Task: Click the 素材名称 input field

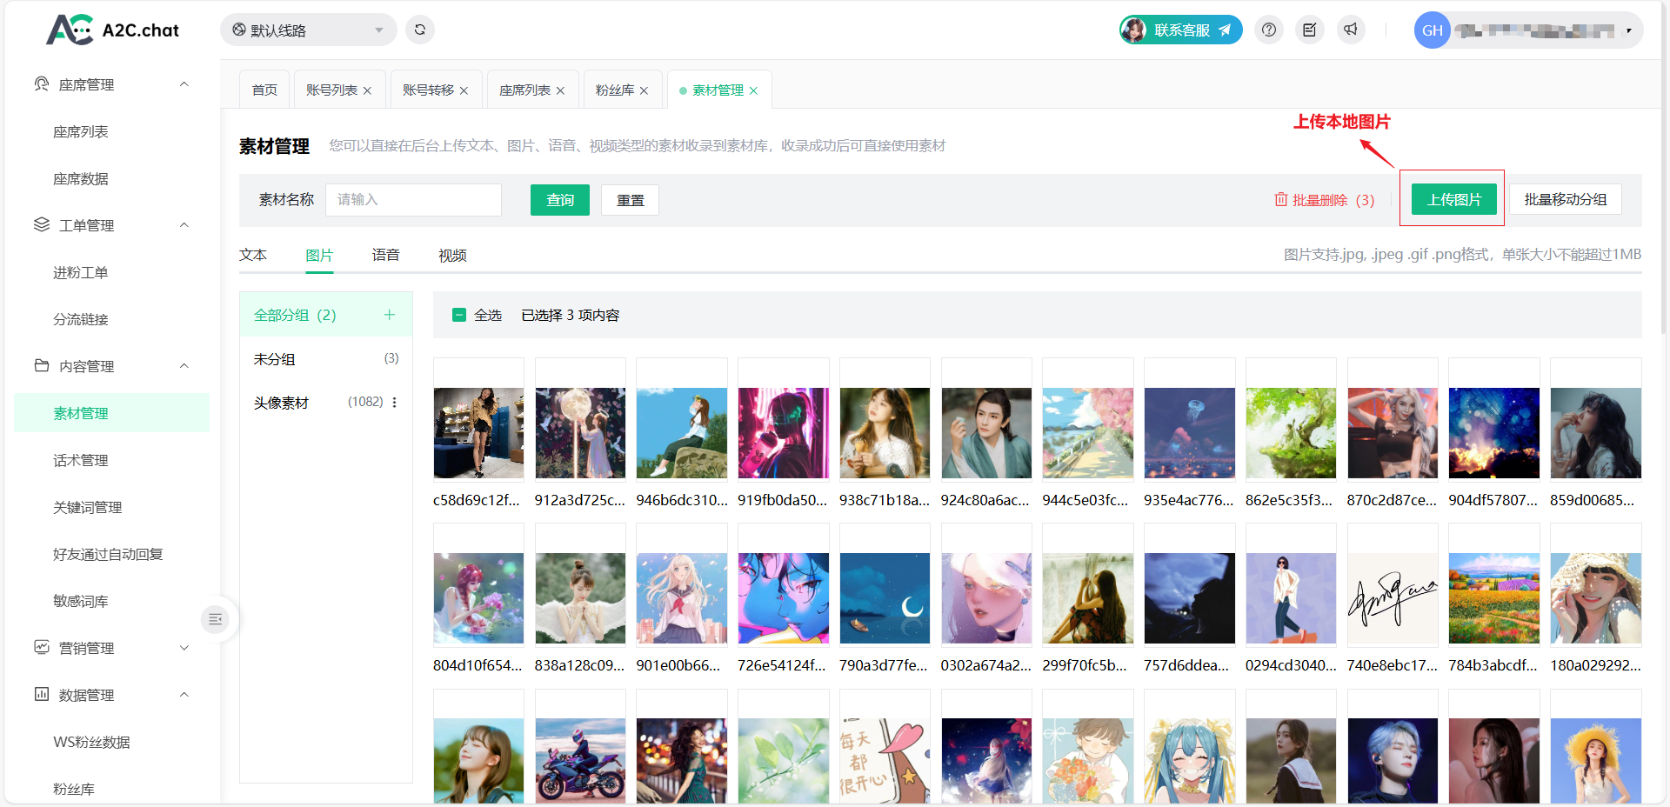Action: (x=413, y=200)
